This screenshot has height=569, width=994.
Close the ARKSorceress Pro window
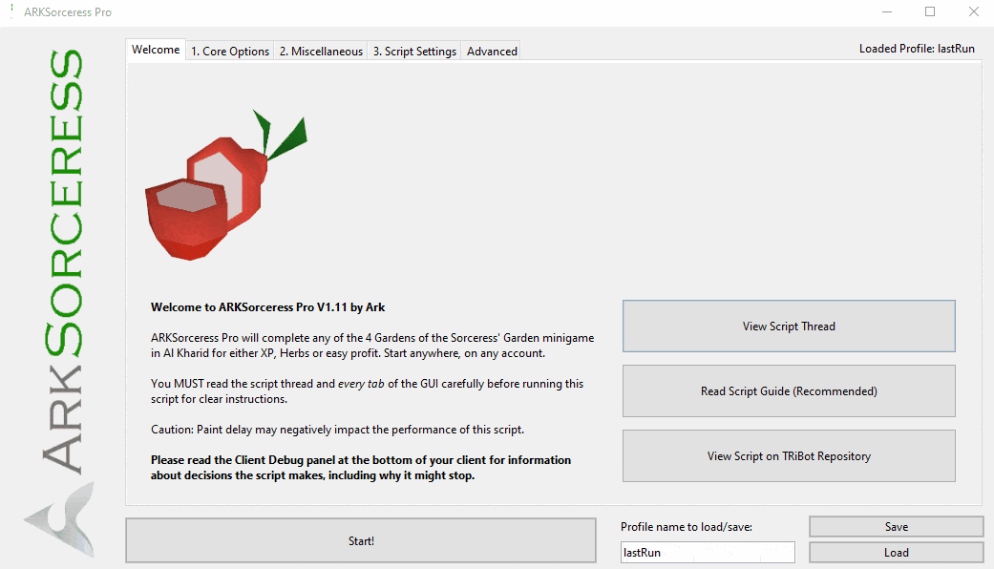coord(974,12)
